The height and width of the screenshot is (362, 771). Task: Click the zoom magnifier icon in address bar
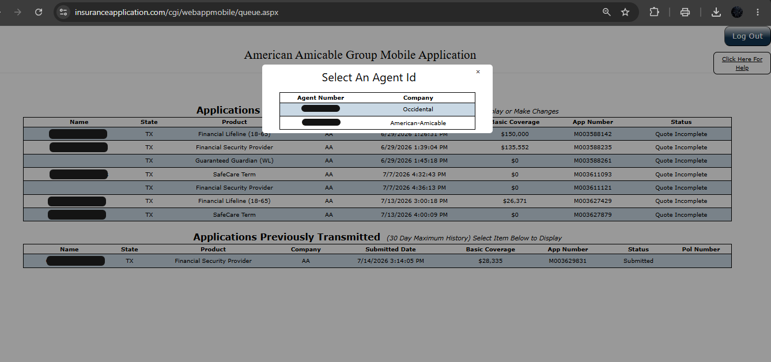(x=606, y=12)
